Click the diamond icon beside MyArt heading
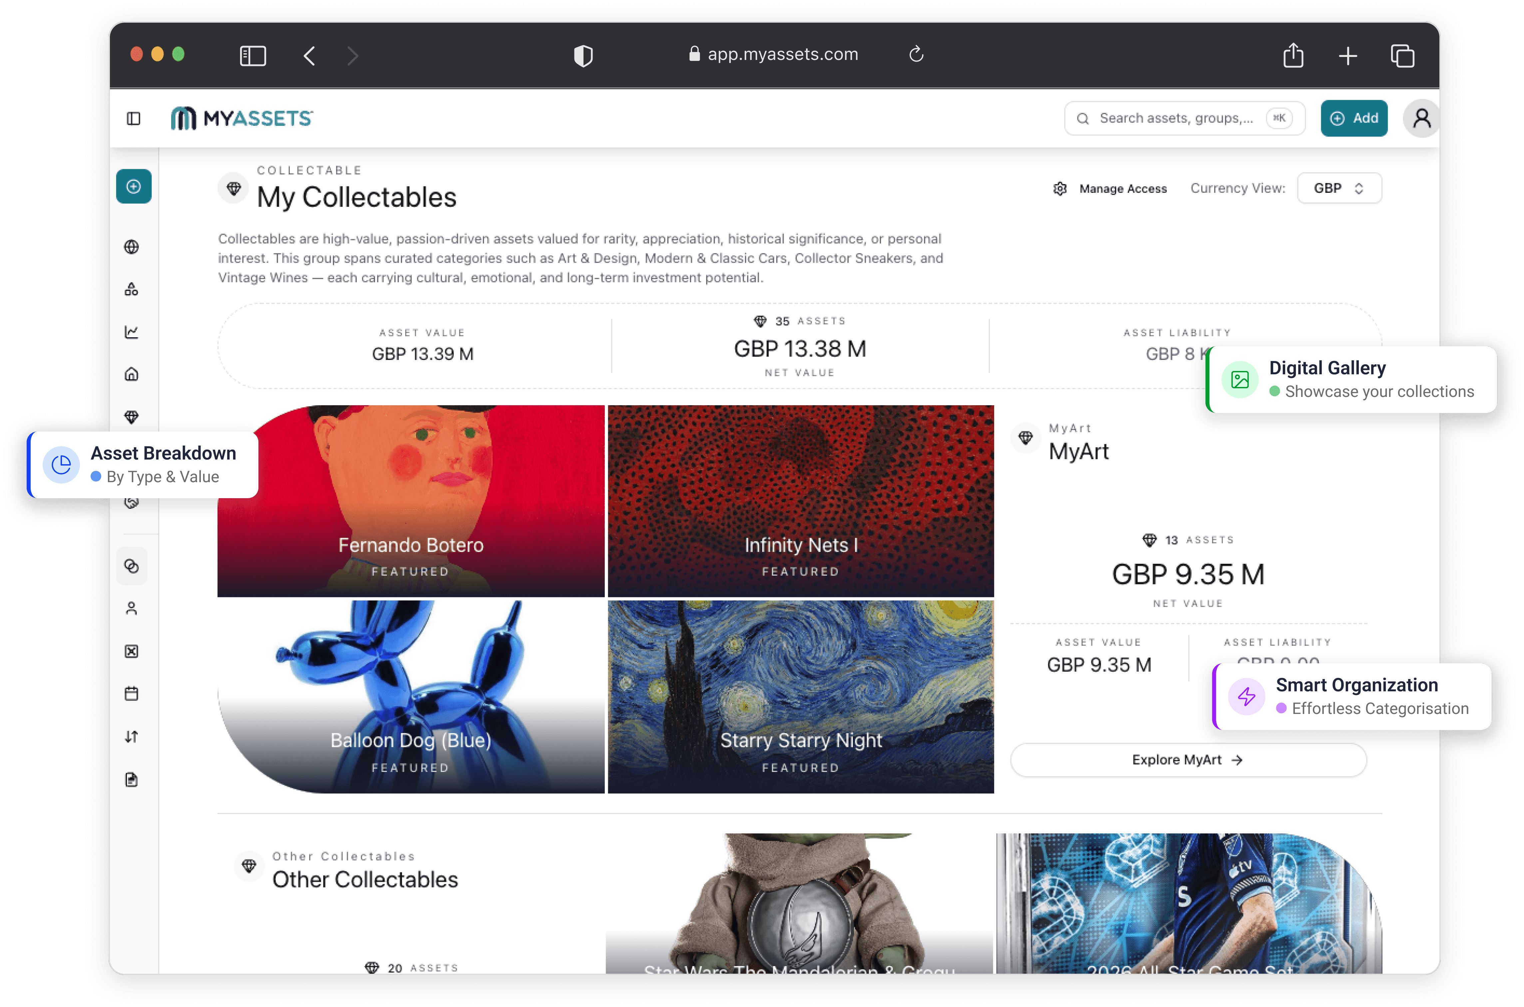This screenshot has height=1007, width=1524. point(1026,438)
